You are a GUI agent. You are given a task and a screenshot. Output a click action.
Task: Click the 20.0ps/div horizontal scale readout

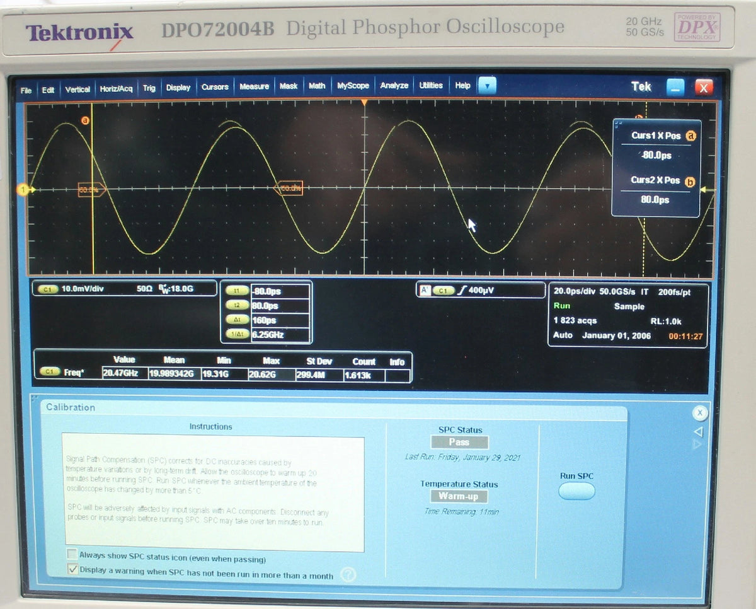pyautogui.click(x=573, y=291)
